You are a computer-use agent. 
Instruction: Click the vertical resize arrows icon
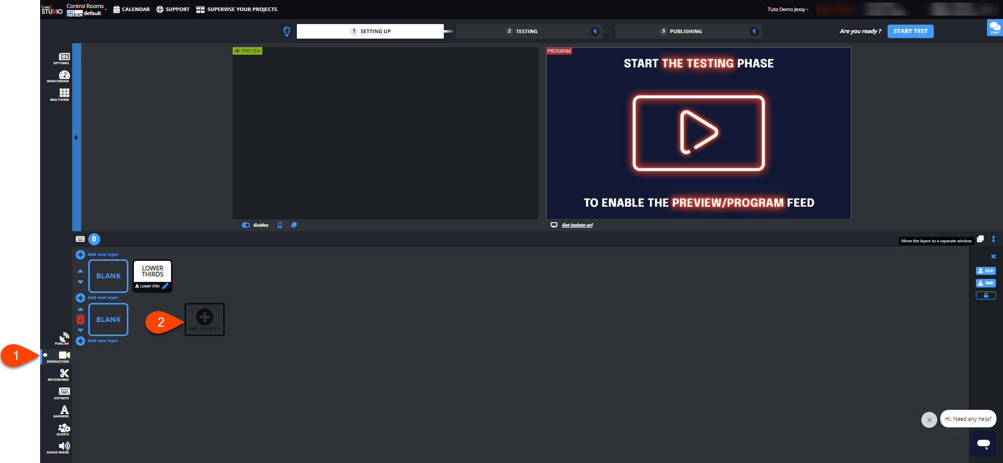[993, 239]
